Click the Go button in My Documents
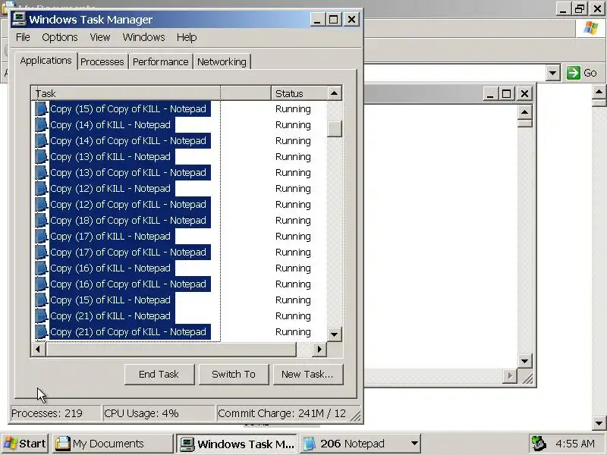Viewport: 607px width, 455px height. (582, 73)
